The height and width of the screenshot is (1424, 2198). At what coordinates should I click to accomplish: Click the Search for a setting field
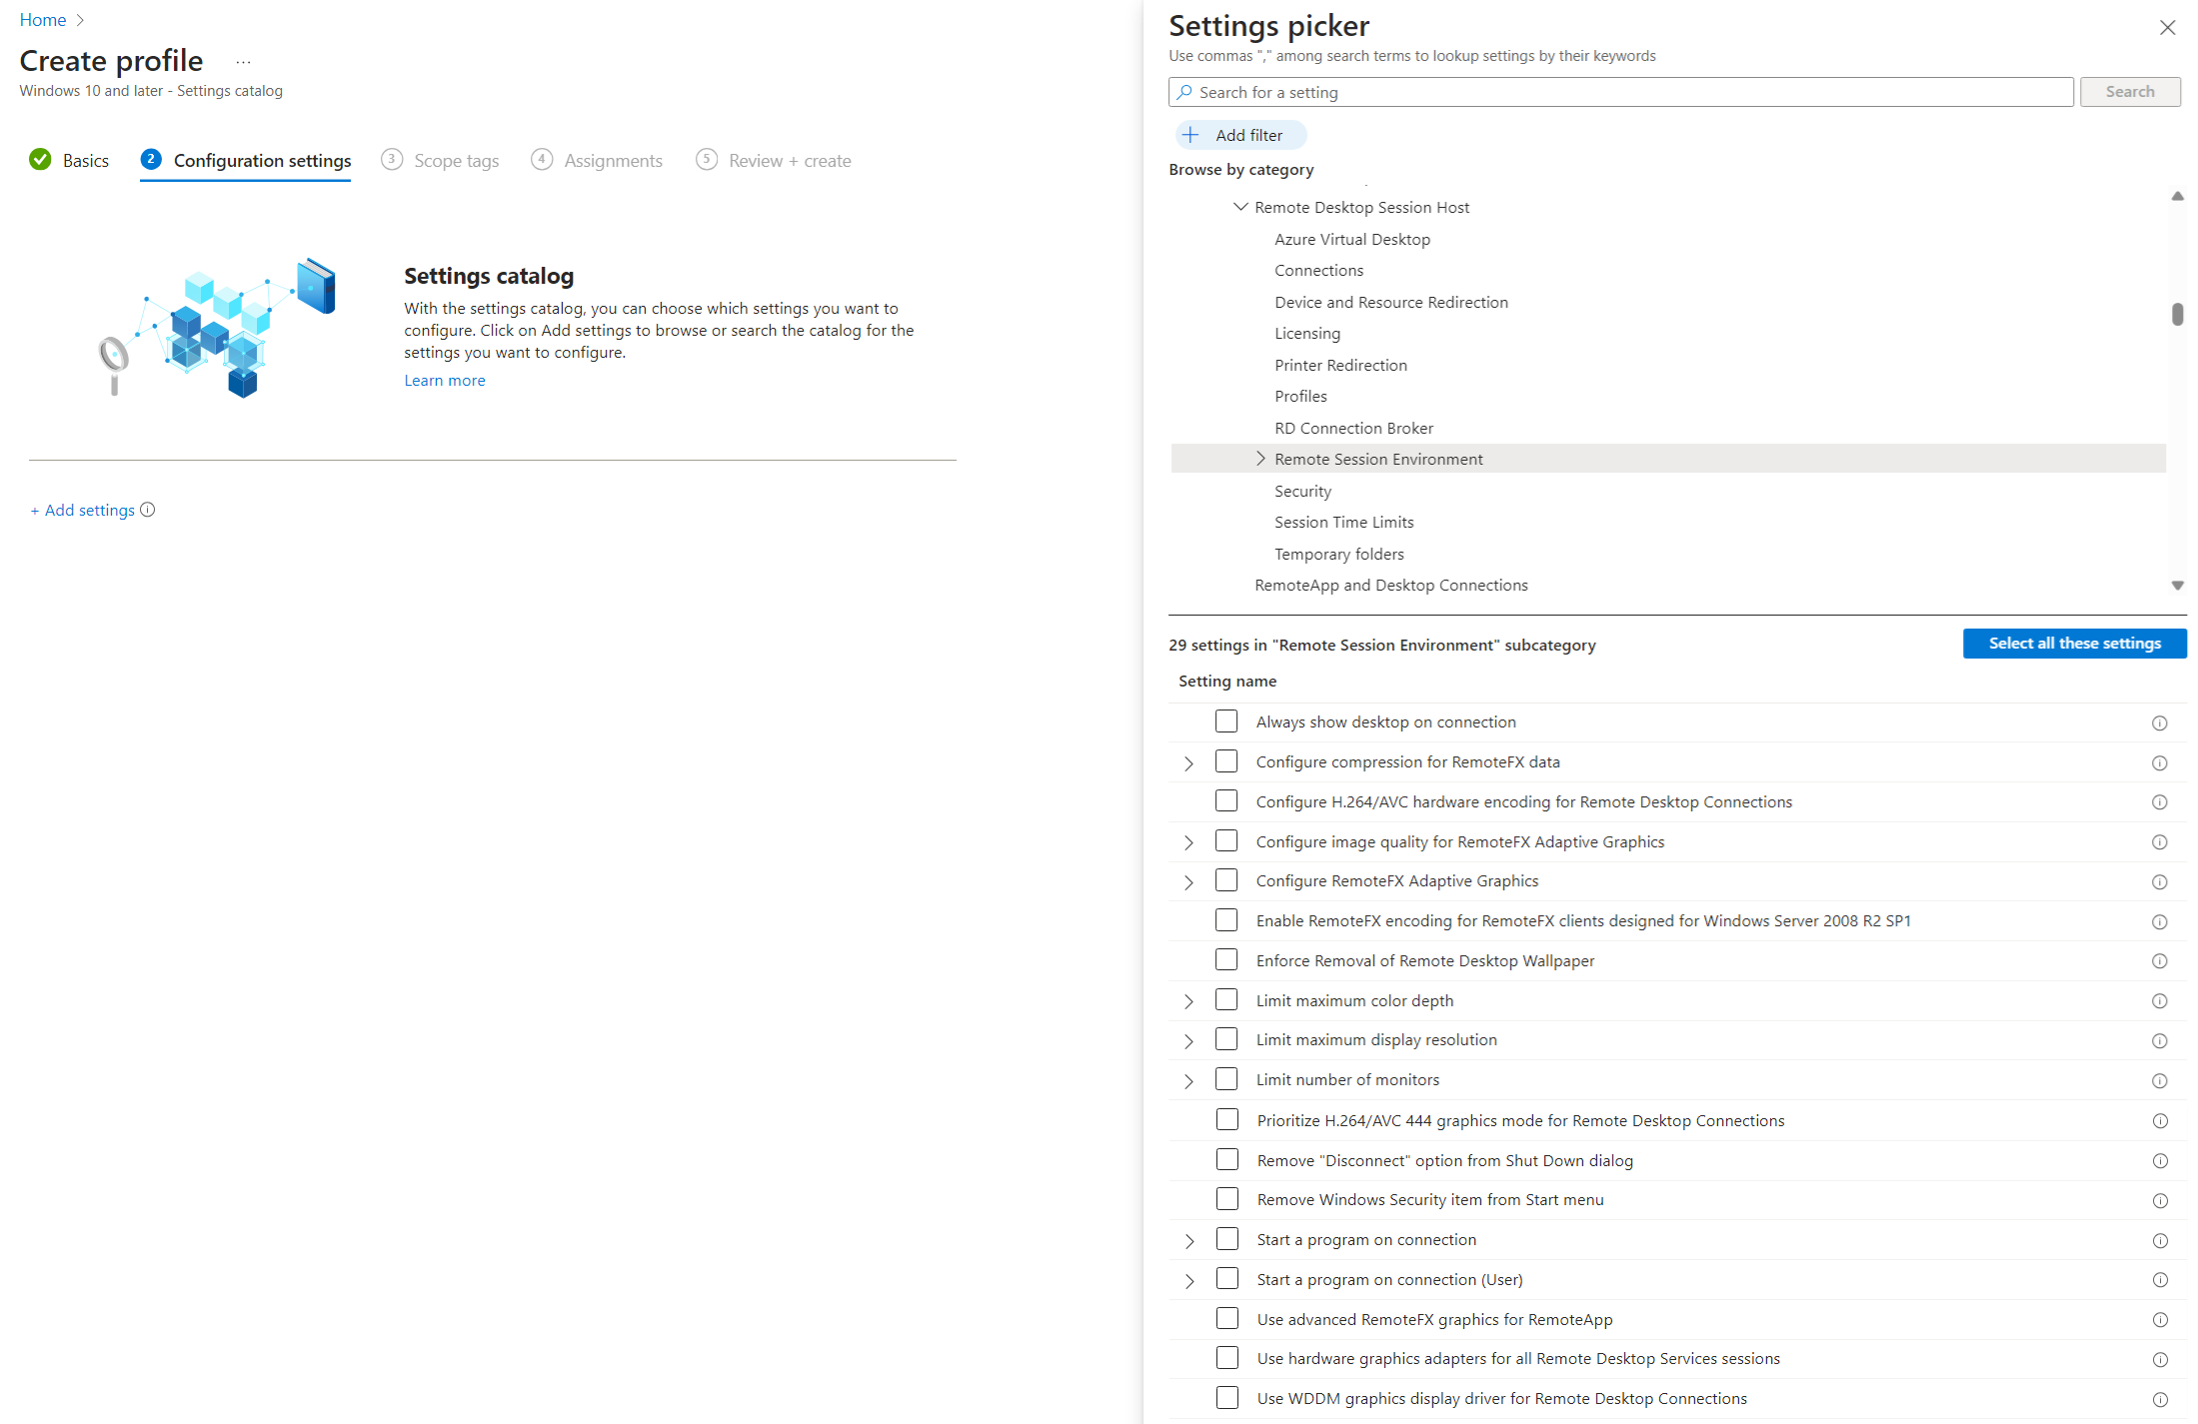pos(1620,92)
